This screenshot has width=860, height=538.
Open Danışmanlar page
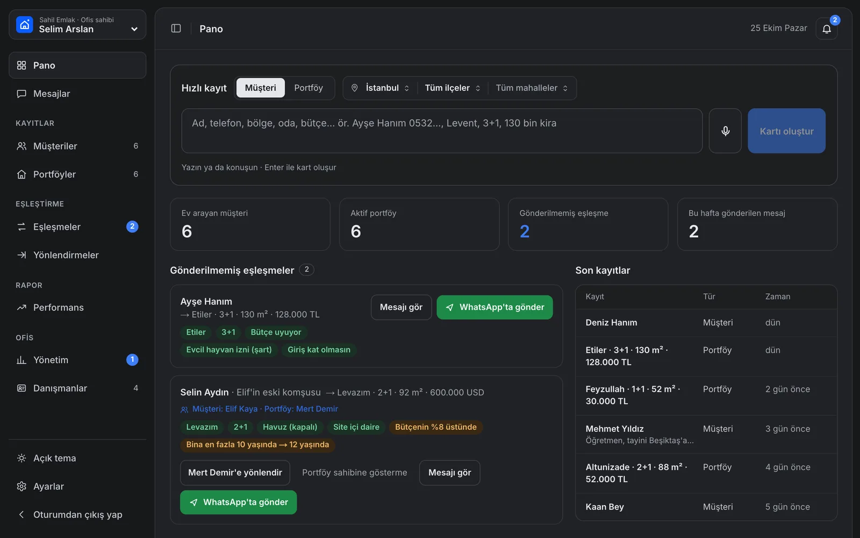tap(77, 388)
